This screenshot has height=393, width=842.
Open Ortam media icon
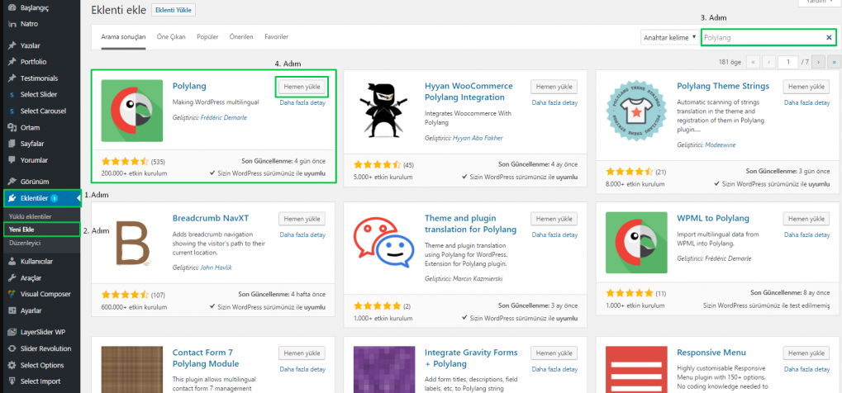tap(12, 128)
